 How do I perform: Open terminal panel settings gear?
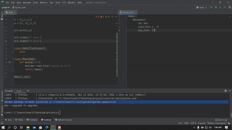tap(225, 91)
